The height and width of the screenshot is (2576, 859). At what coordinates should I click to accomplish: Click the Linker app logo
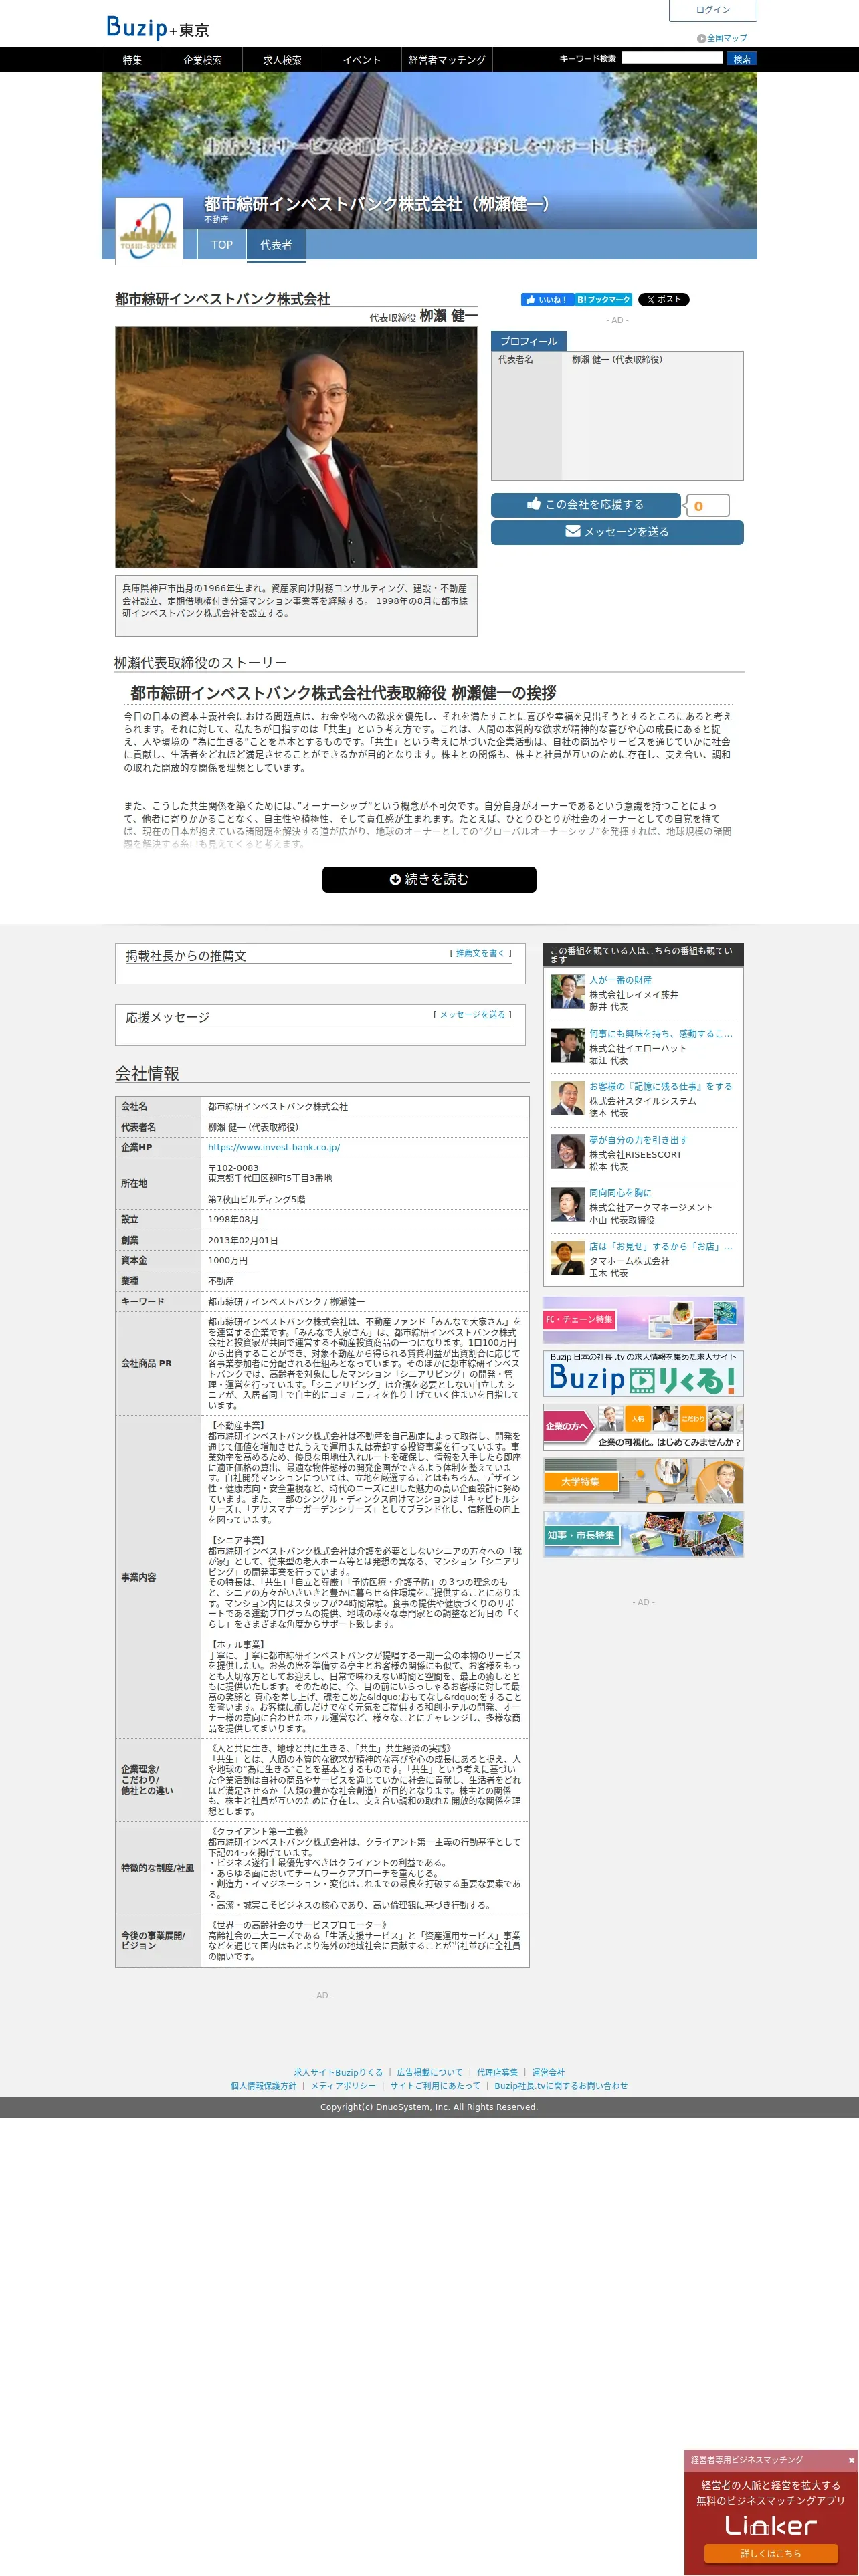(x=770, y=2525)
